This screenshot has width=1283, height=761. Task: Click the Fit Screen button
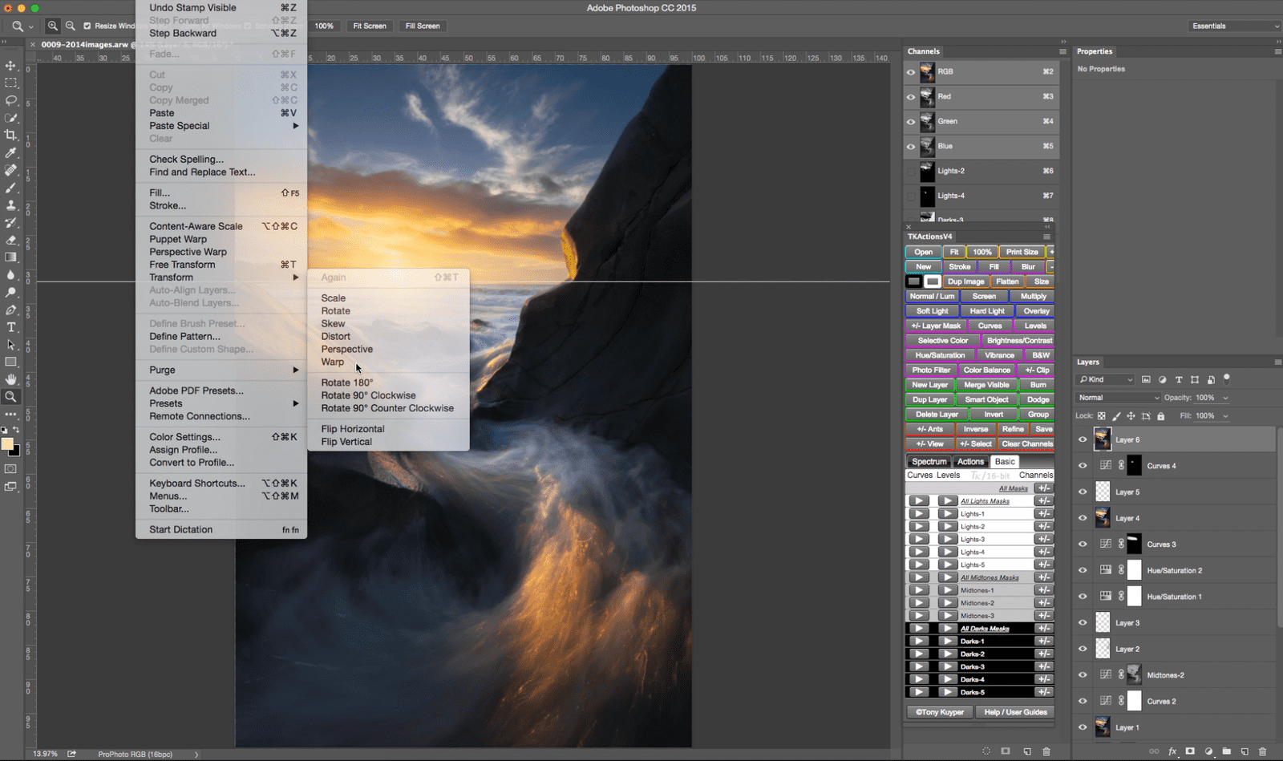click(370, 26)
